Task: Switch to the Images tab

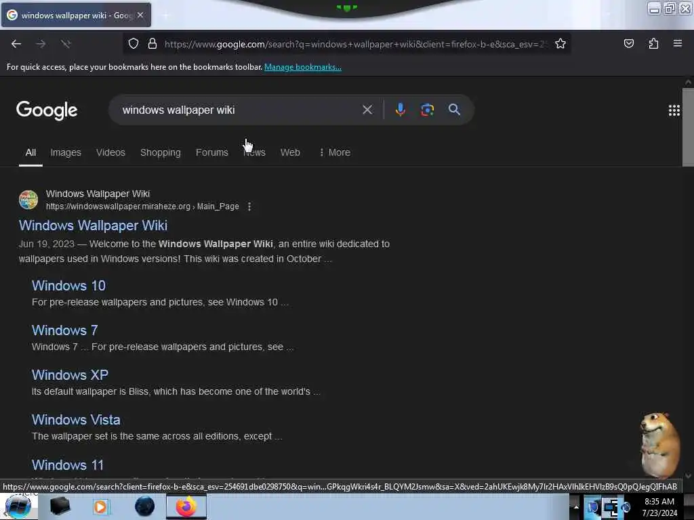Action: (66, 152)
